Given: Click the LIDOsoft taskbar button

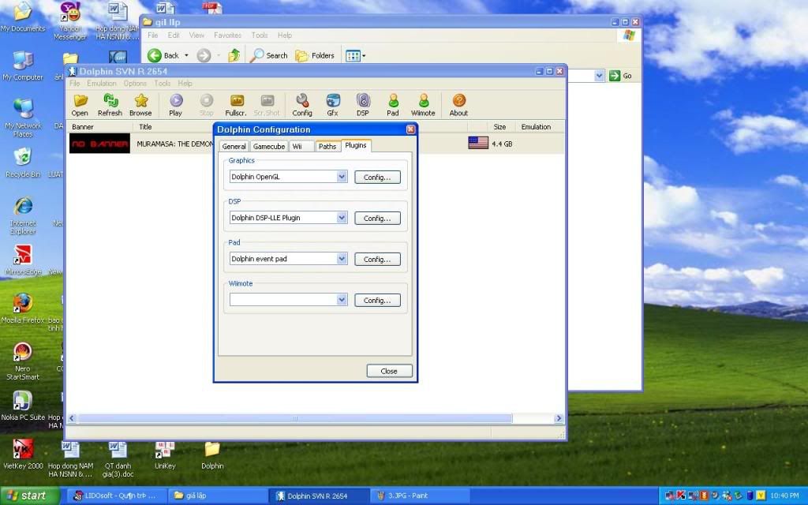Looking at the screenshot, I should (x=117, y=496).
